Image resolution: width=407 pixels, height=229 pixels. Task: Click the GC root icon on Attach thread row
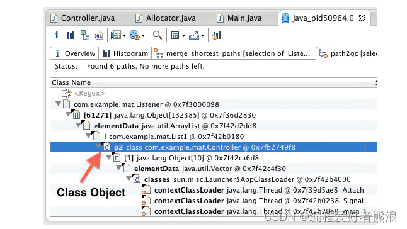click(x=146, y=190)
